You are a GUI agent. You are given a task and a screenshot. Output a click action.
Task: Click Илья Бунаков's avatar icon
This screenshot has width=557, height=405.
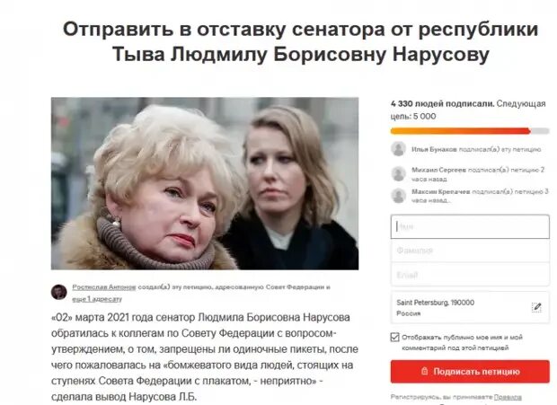[x=398, y=149]
